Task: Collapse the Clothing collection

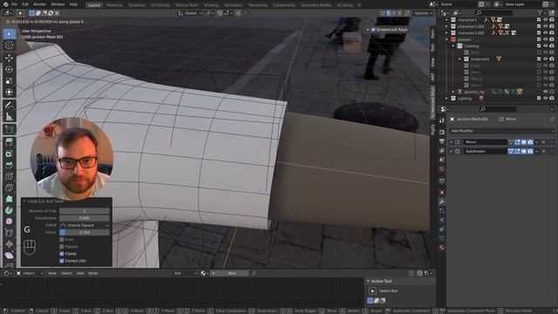Action: (453, 46)
